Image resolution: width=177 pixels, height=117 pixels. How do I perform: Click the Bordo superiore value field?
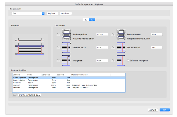click(x=102, y=34)
